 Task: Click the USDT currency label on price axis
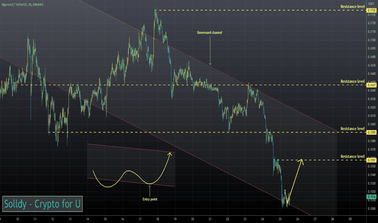click(x=371, y=4)
